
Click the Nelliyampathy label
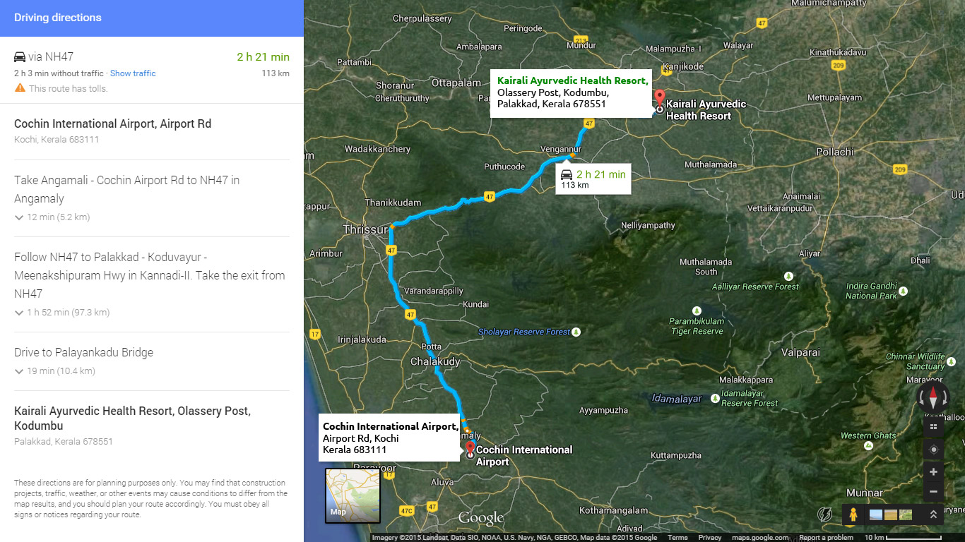coord(649,225)
